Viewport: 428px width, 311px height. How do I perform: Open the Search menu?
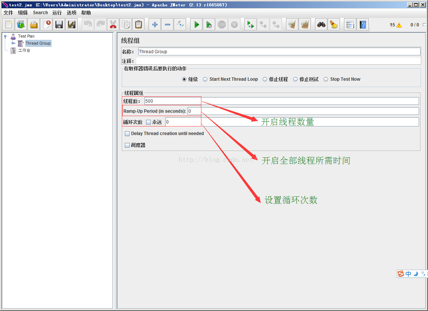pyautogui.click(x=40, y=13)
